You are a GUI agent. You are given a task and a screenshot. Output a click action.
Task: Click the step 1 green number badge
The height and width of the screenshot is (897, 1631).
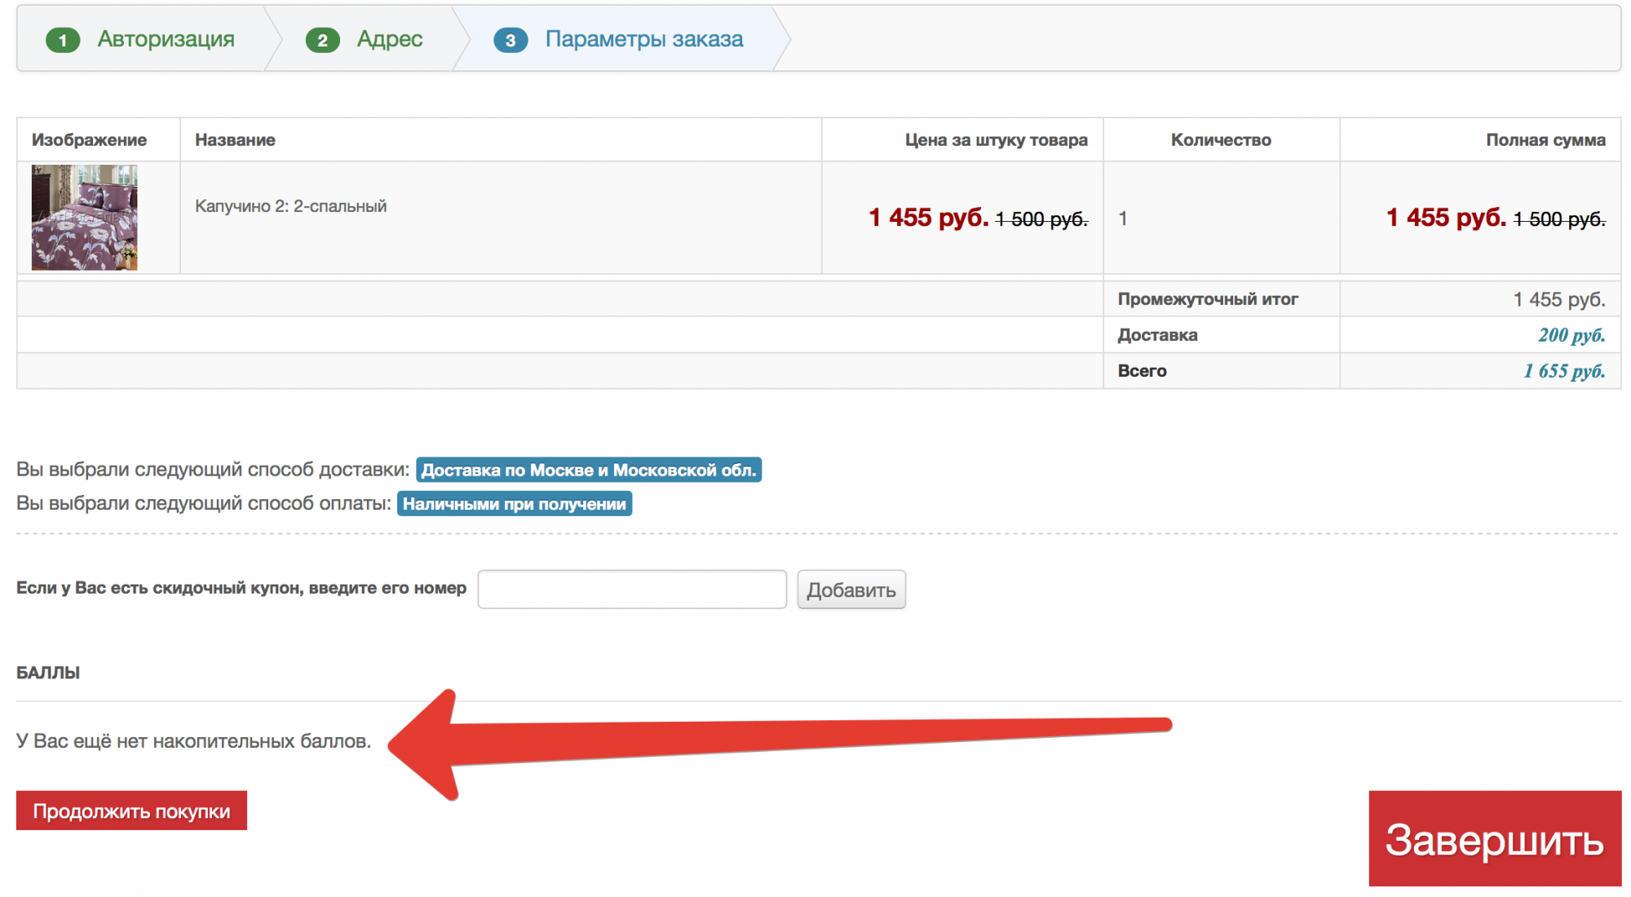pyautogui.click(x=63, y=40)
